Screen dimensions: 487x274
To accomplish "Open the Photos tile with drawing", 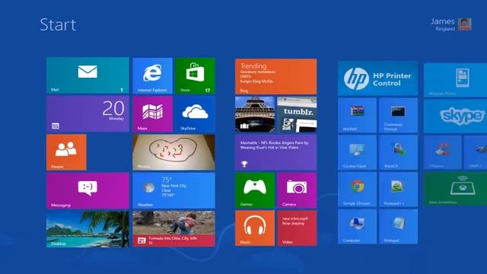I will [173, 152].
